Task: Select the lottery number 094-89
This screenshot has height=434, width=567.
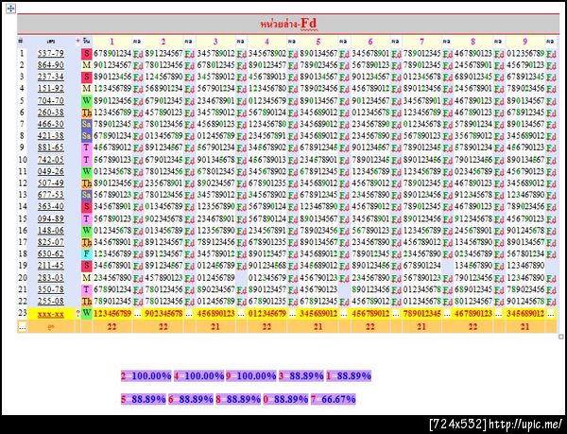Action: (x=51, y=218)
